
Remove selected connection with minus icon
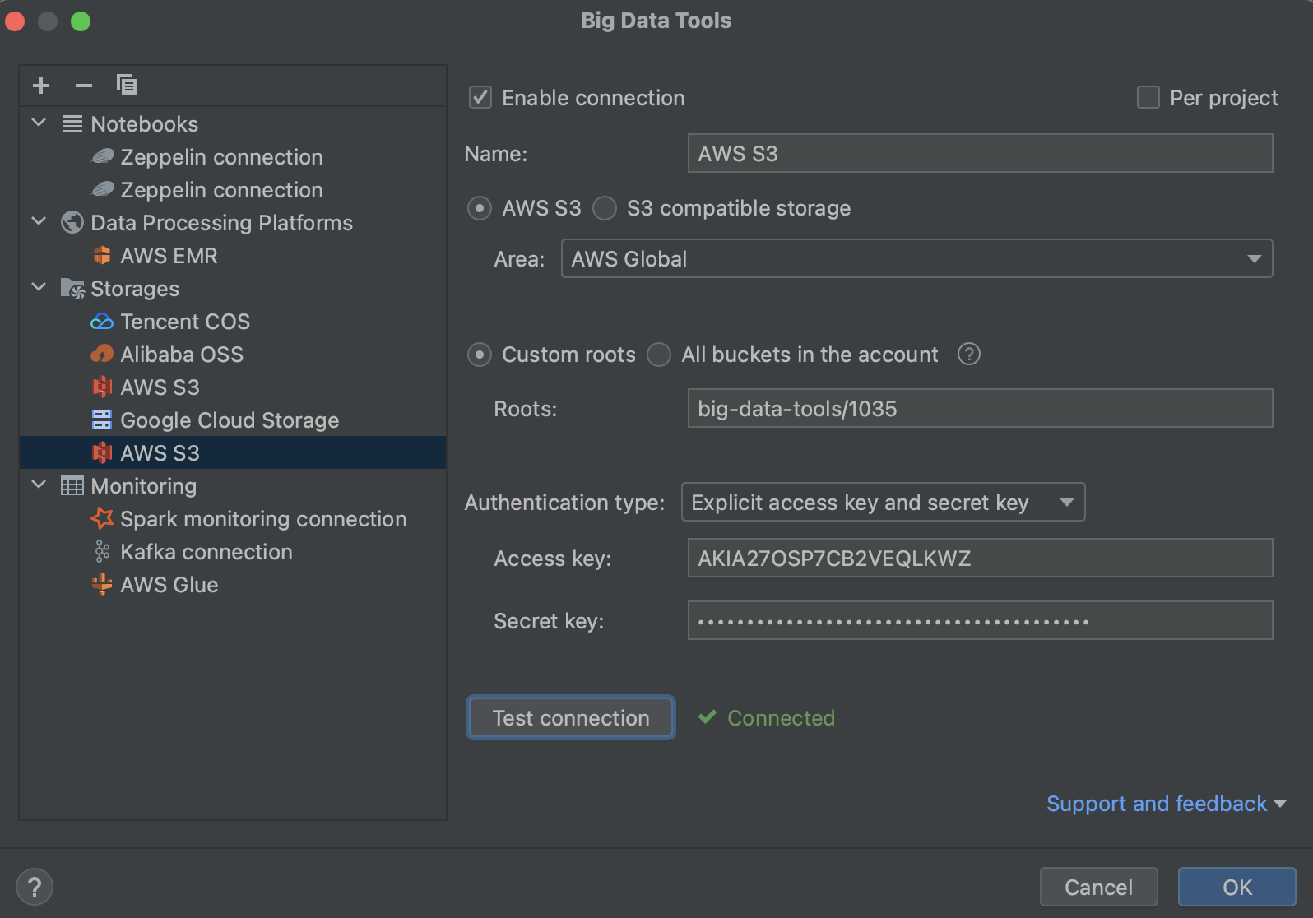click(x=84, y=86)
